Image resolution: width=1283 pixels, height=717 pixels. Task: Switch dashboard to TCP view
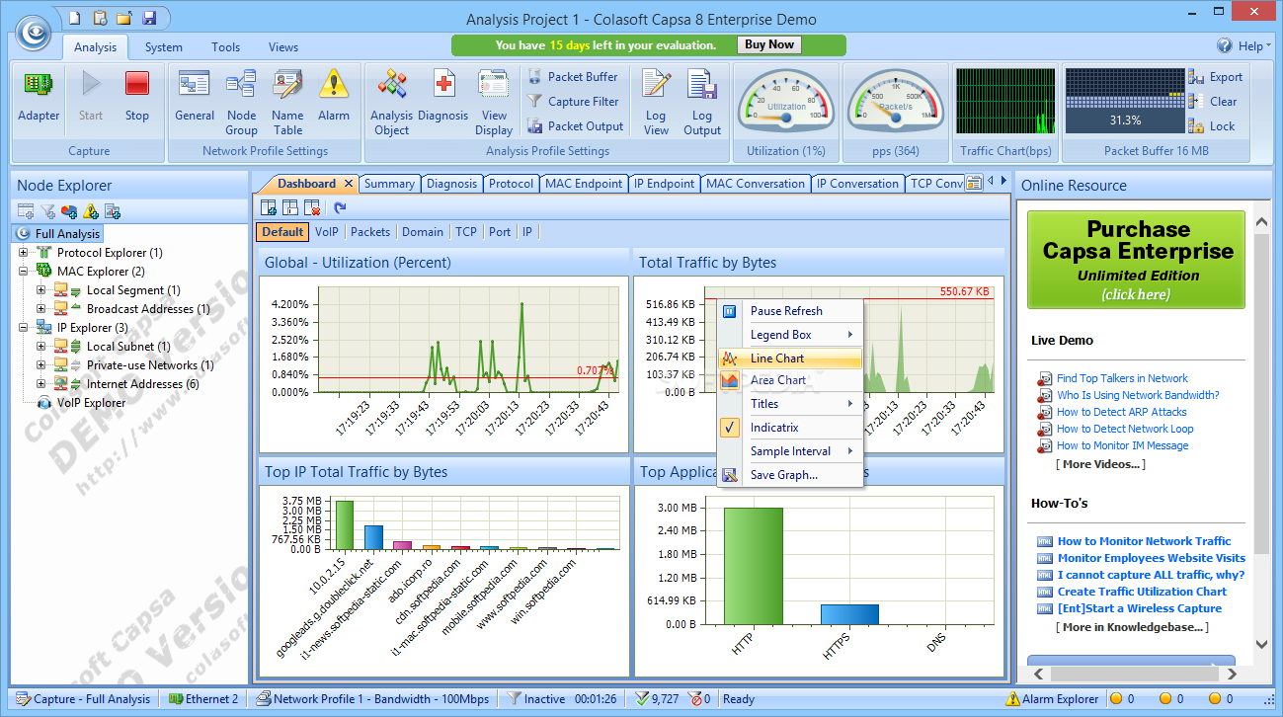click(x=466, y=232)
